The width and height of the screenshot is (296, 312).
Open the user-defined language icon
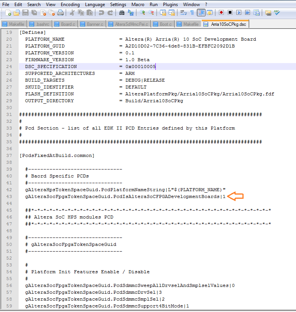(x=210, y=13)
